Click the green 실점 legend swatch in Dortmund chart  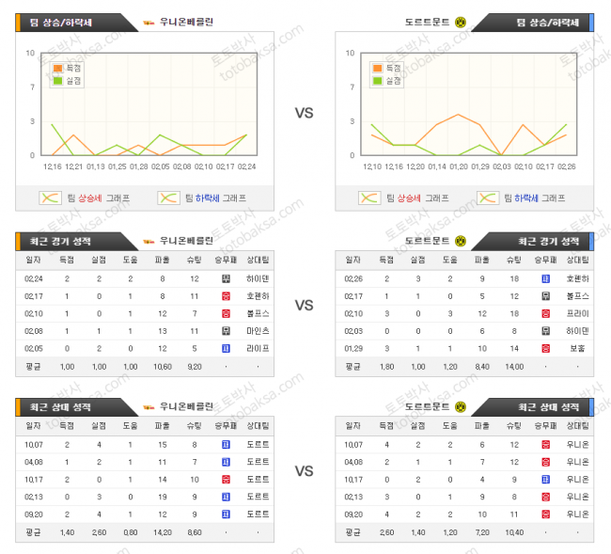[377, 81]
